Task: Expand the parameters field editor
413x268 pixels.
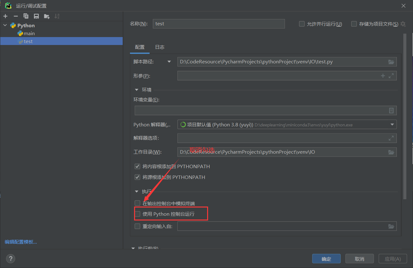Action: pyautogui.click(x=391, y=76)
